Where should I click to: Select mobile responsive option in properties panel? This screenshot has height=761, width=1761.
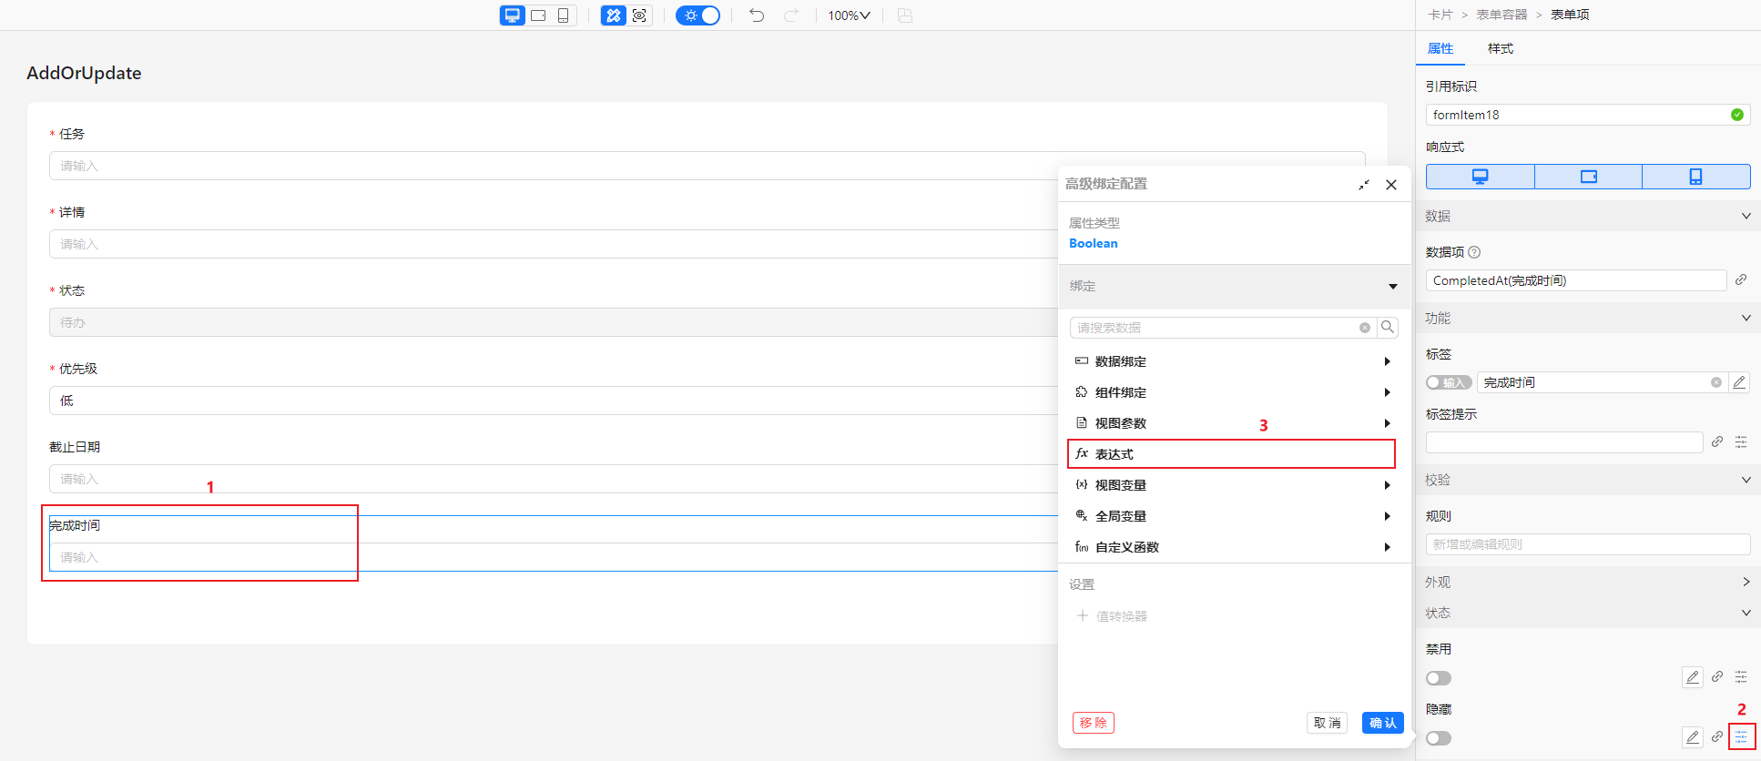pos(1696,177)
